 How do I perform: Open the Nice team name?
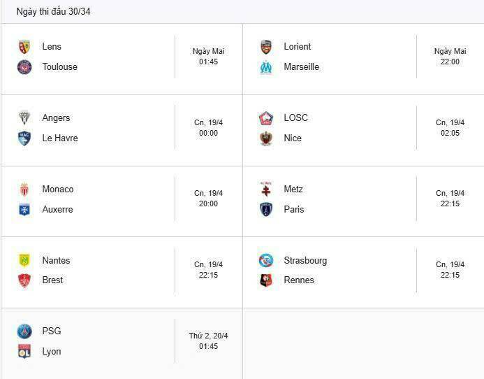(293, 138)
